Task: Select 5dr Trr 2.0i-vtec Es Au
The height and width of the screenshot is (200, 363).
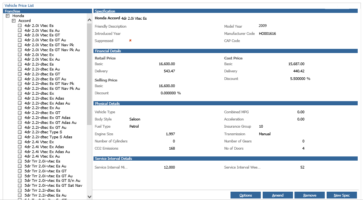Action: (x=45, y=166)
